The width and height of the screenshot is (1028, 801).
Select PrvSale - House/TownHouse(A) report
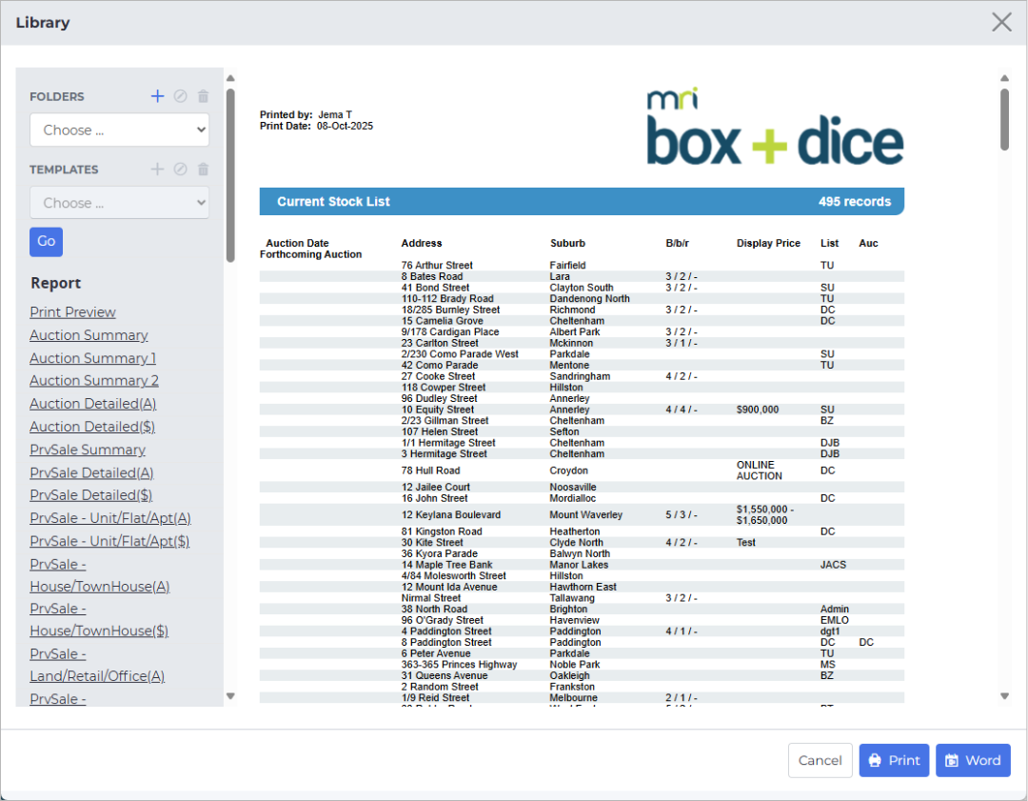[100, 575]
